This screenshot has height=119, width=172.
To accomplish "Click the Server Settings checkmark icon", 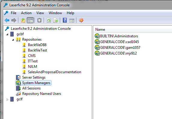I will [18, 77].
